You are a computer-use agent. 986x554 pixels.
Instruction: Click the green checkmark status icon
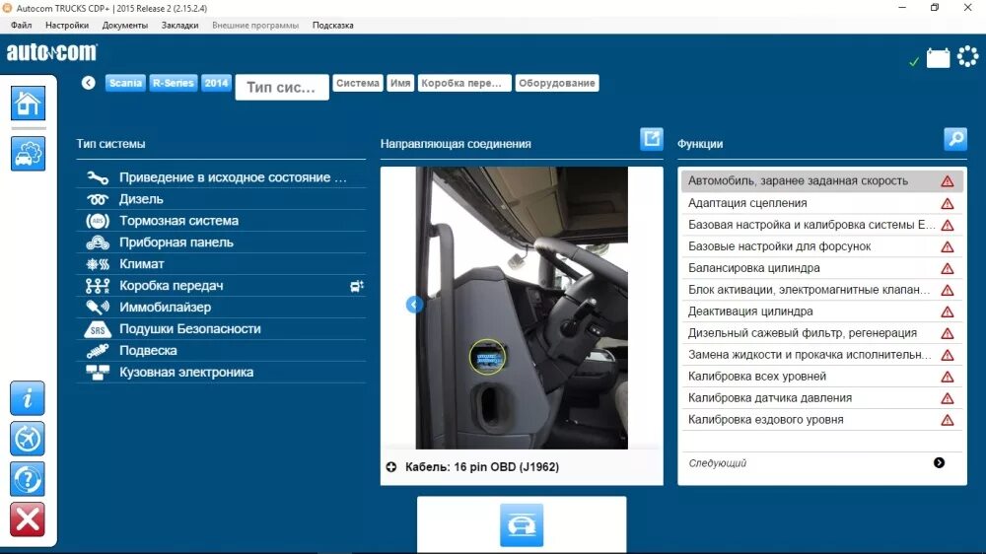tap(914, 61)
